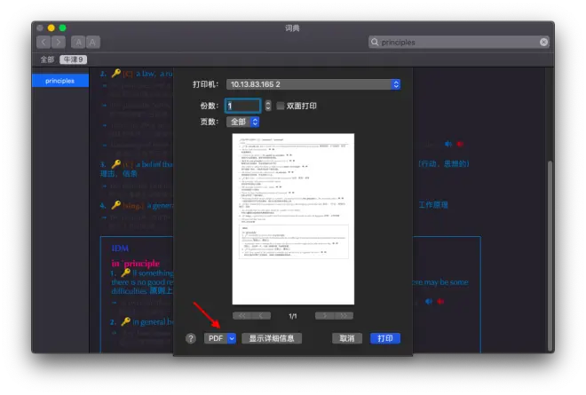586x395 pixels.
Task: Switch to the 牛津9 dictionary tab
Action: click(73, 59)
